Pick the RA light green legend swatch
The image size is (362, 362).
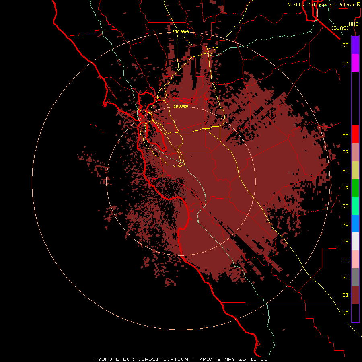[x=355, y=206]
